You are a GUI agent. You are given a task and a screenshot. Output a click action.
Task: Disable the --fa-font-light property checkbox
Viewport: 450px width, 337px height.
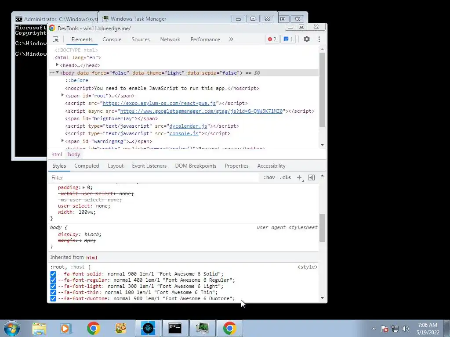53,286
